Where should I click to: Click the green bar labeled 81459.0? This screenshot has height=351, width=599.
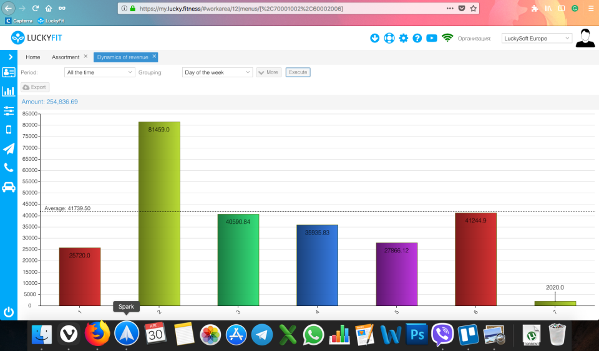(159, 214)
